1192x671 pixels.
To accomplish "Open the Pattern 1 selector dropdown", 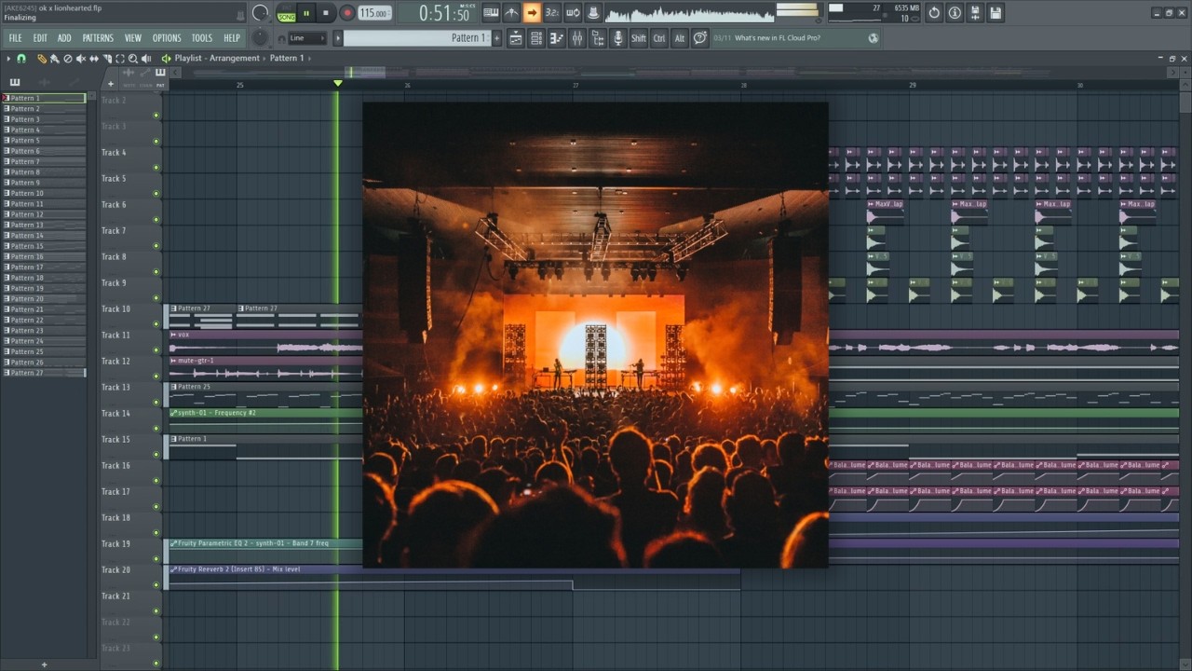I will pyautogui.click(x=417, y=38).
